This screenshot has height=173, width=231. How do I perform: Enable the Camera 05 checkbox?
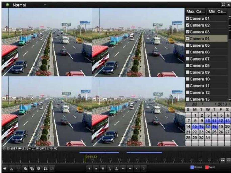[x=188, y=45]
